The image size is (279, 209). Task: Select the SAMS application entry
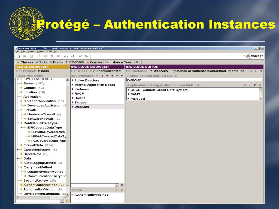[135, 94]
